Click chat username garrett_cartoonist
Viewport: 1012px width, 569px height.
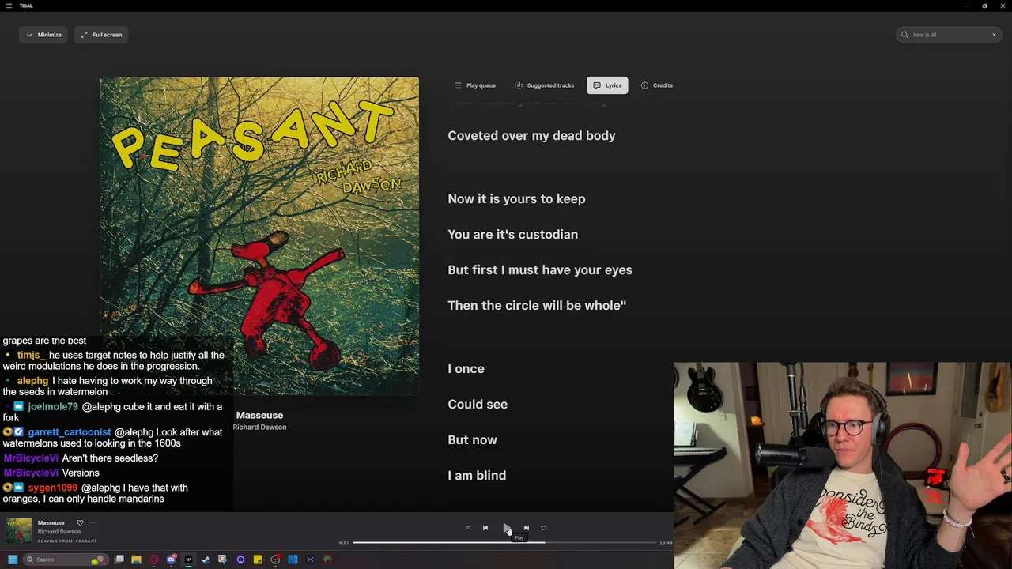click(x=70, y=432)
